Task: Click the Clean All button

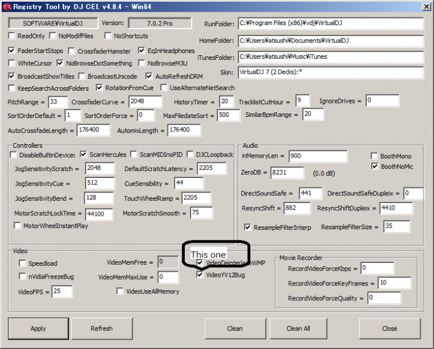Action: 299,329
